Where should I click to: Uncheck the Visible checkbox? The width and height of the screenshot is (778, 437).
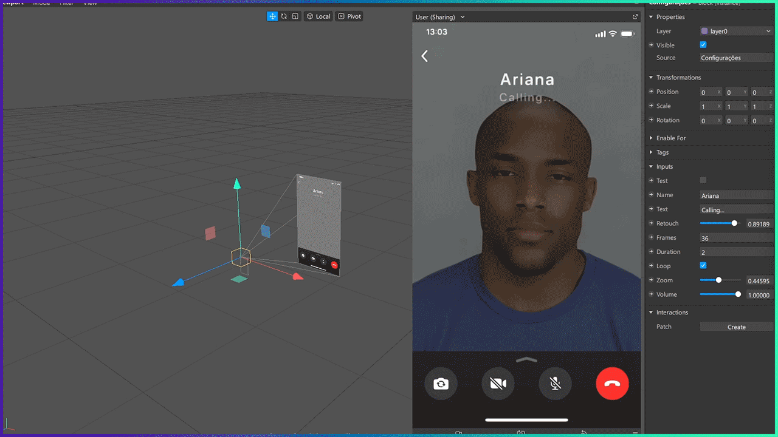703,45
